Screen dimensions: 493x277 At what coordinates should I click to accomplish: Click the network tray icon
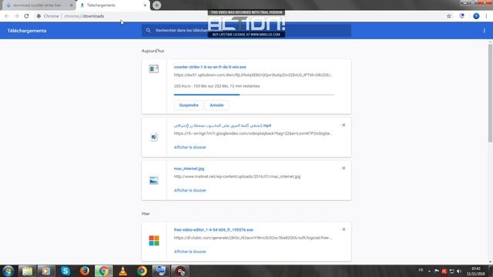click(451, 271)
